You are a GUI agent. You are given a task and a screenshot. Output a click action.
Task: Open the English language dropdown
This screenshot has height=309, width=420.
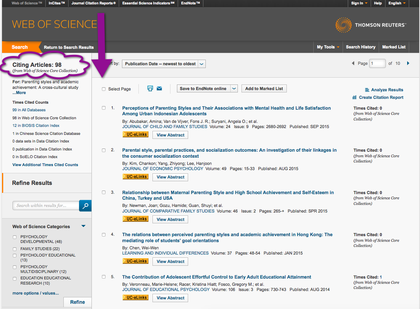pyautogui.click(x=397, y=3)
